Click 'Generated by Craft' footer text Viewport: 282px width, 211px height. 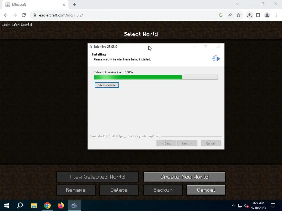pyautogui.click(x=125, y=136)
